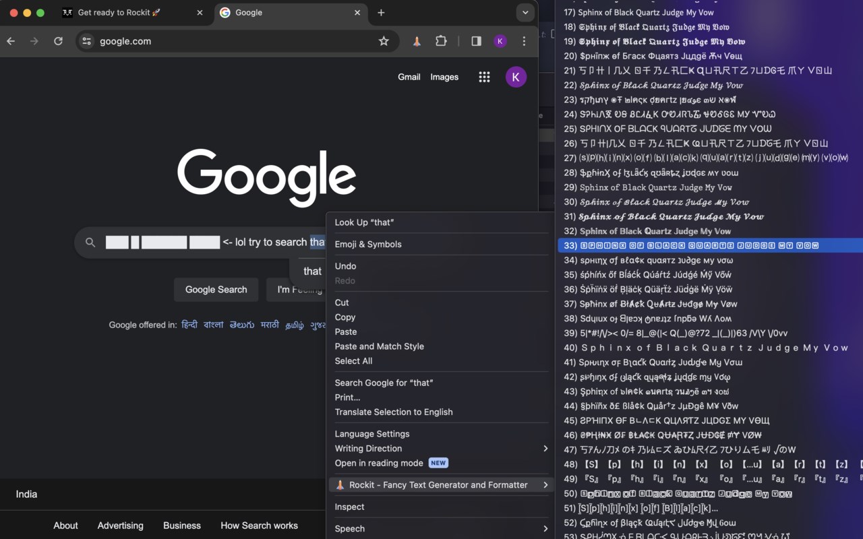Open the Google apps grid
Screen dimensions: 863x539
[484, 77]
